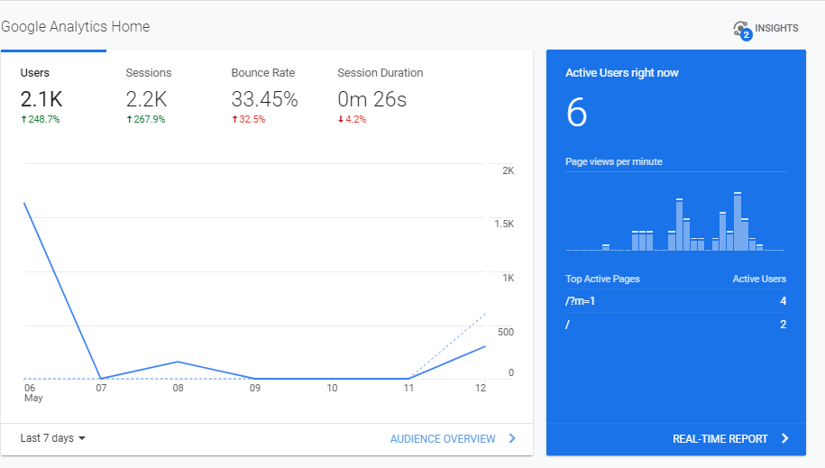Open the Insights icon with badge
825x468 pixels.
(x=742, y=29)
